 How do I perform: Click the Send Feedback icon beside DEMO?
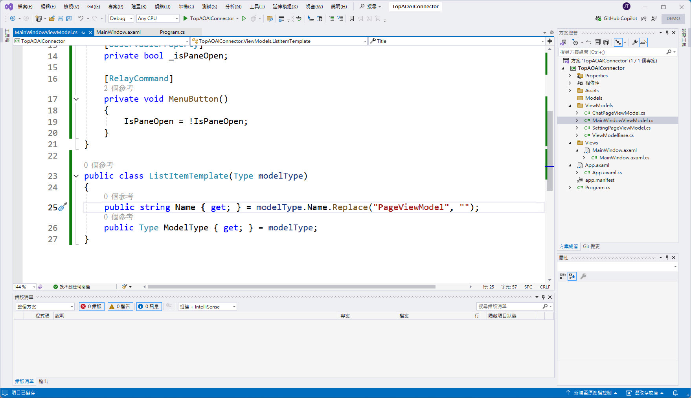coord(654,18)
